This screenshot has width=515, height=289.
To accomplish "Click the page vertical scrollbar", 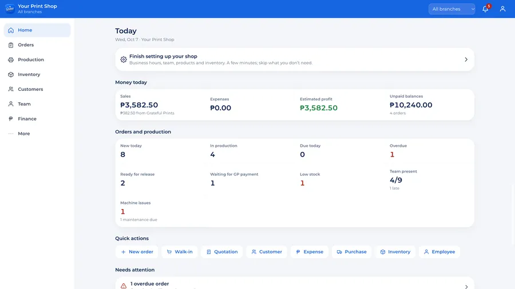I will coord(513,215).
